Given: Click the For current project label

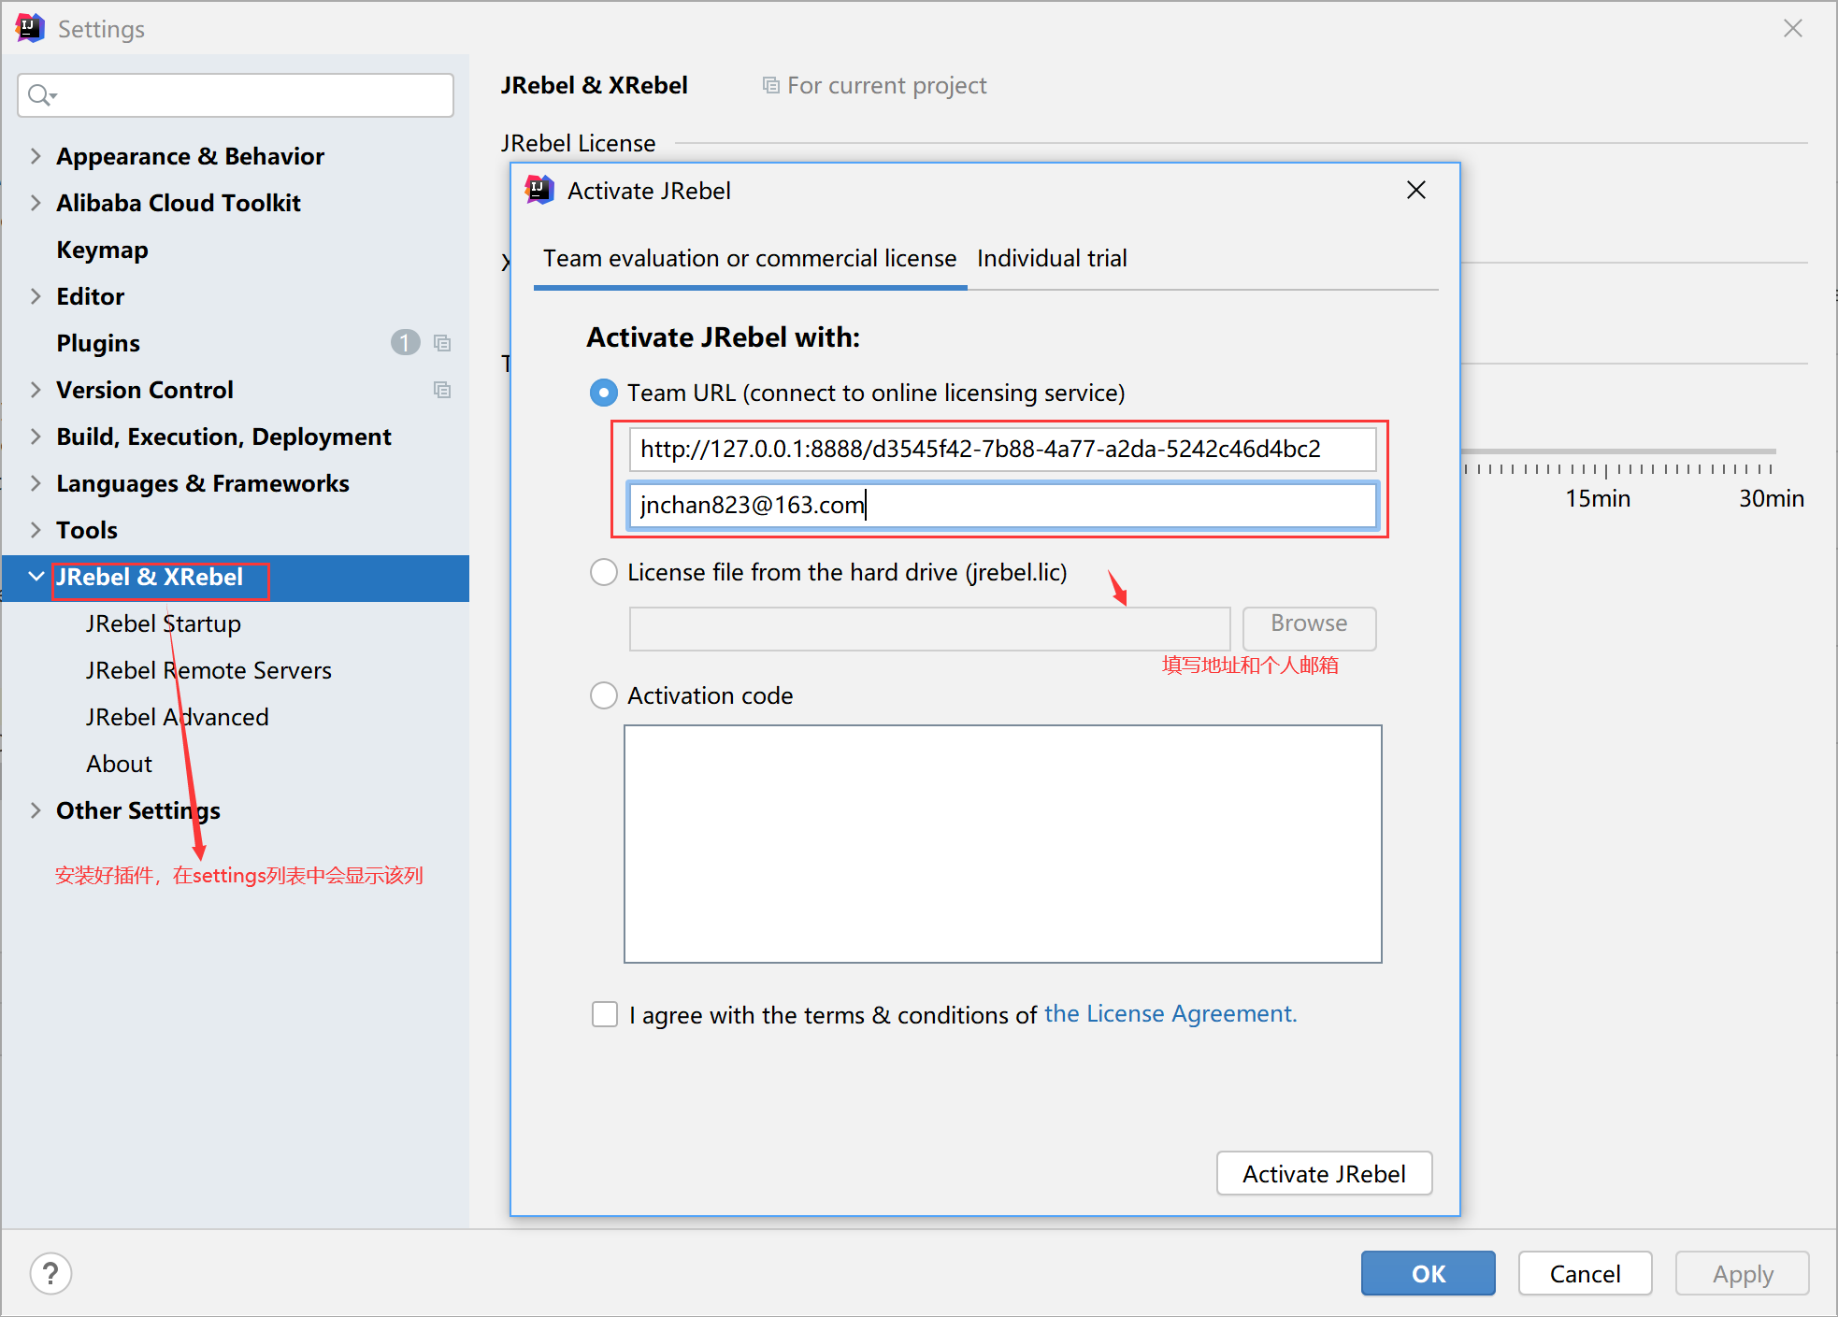Looking at the screenshot, I should [x=886, y=86].
